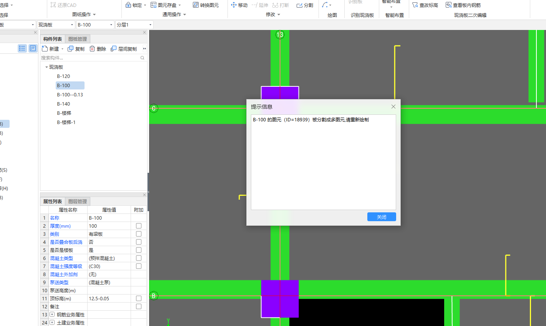Screen dimensions: 546x326
Task: Close the left navigation panel with X
Action: click(35, 33)
